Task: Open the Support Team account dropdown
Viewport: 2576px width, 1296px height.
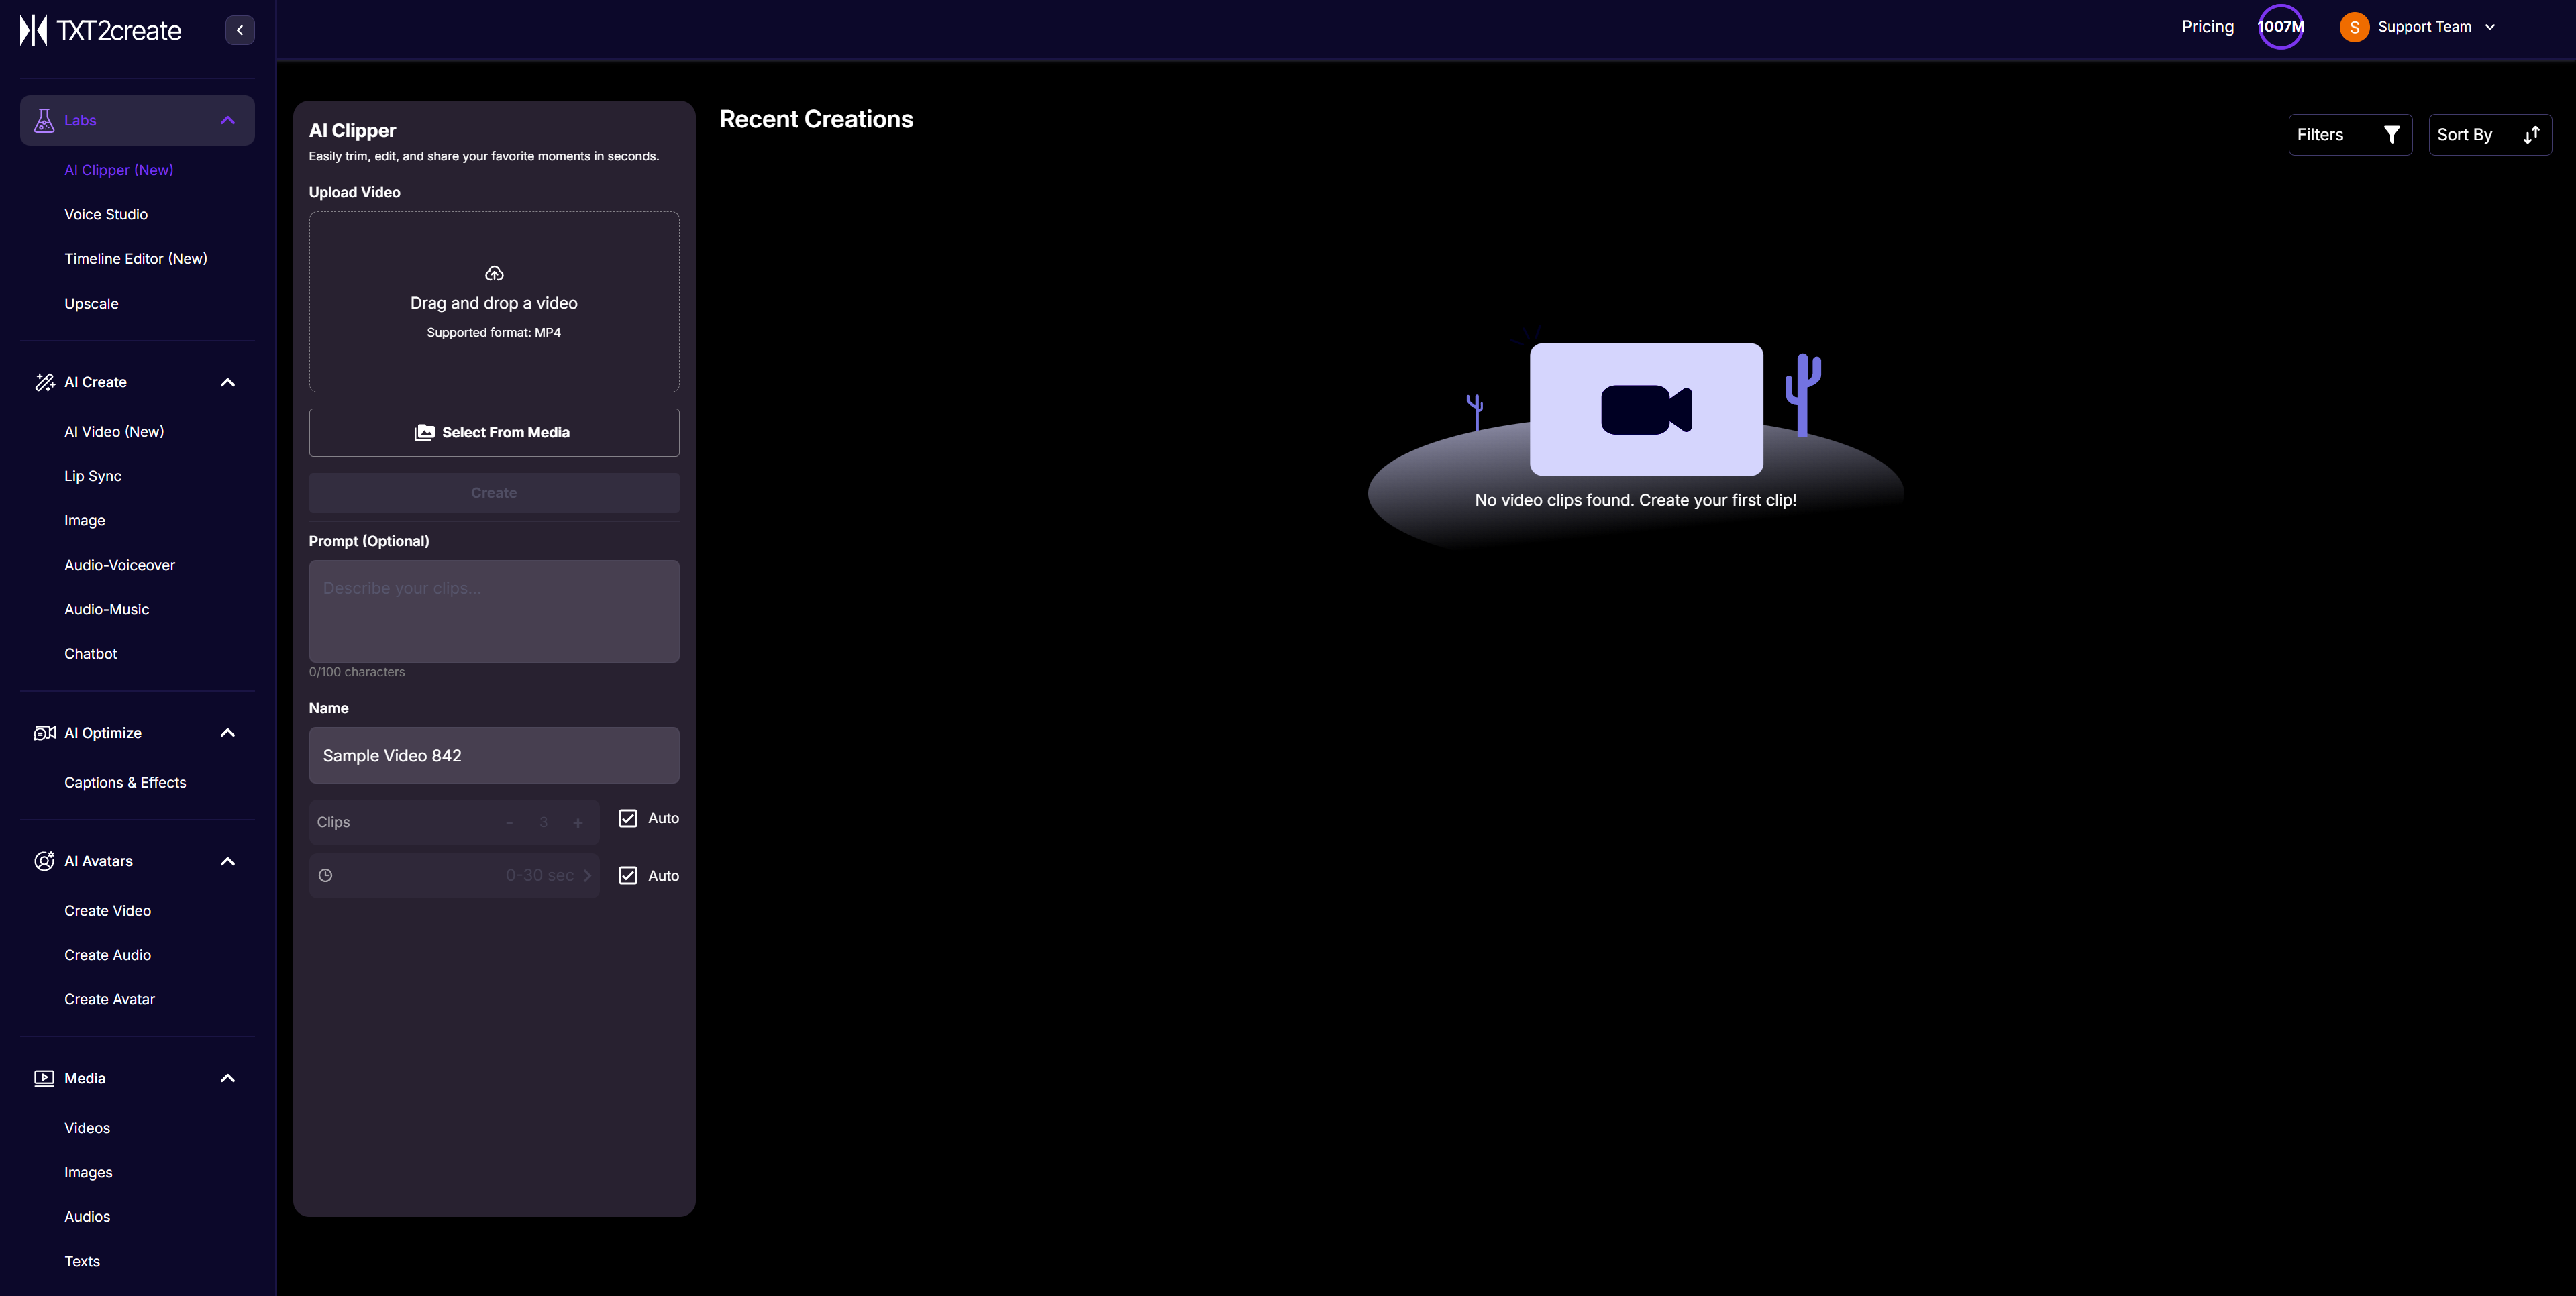Action: pos(2423,27)
